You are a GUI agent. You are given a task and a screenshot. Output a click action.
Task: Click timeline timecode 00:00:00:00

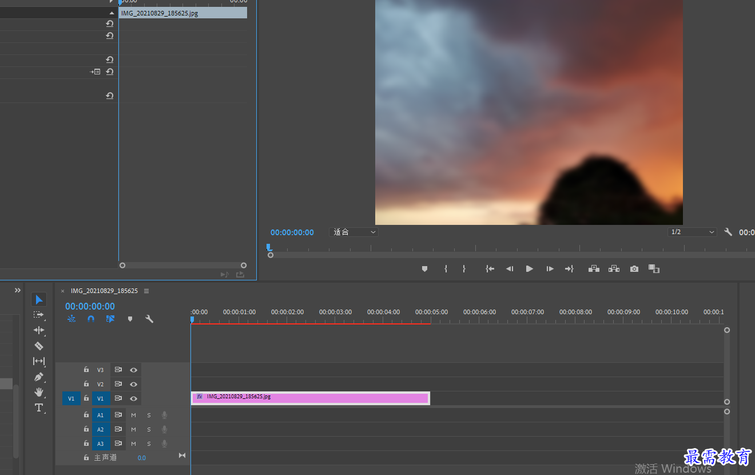pos(90,306)
